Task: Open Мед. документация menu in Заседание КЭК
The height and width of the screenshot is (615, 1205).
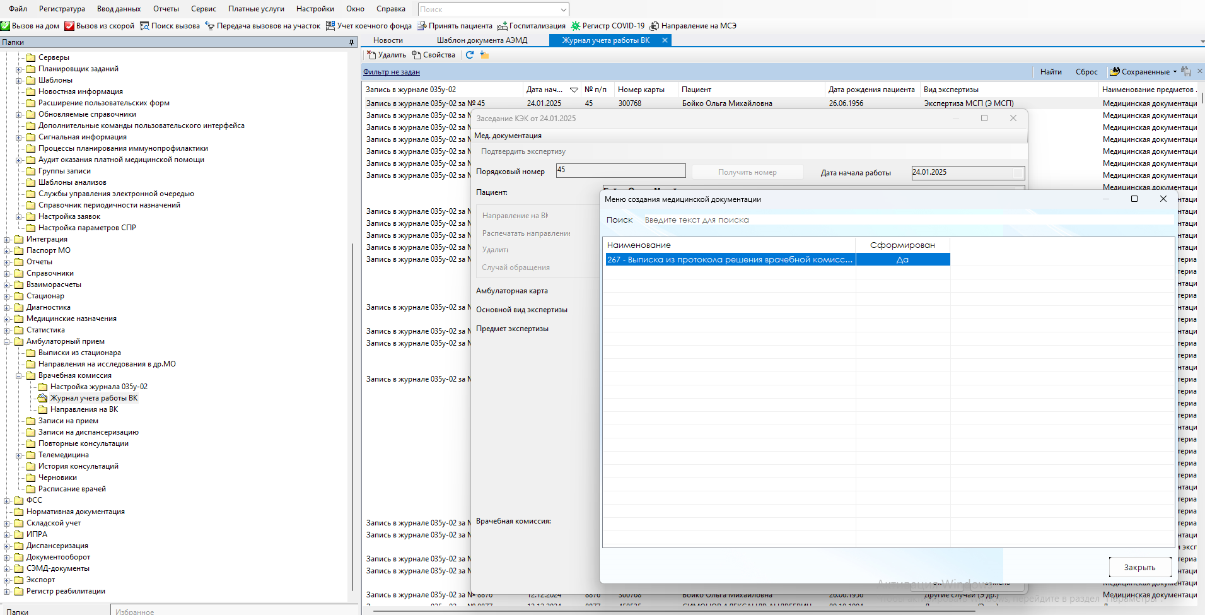Action: click(x=508, y=136)
